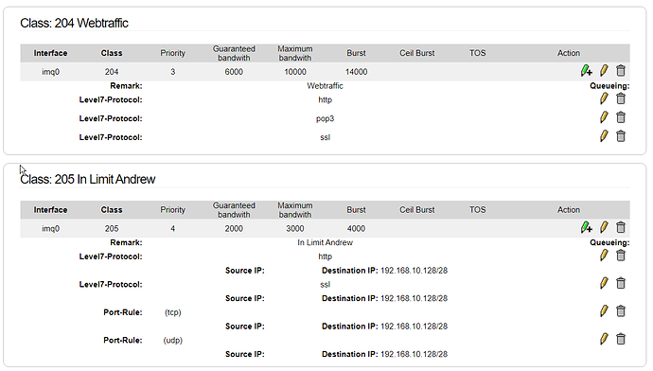Image resolution: width=653 pixels, height=371 pixels.
Task: Delete the udp Port-Rule
Action: (x=621, y=339)
